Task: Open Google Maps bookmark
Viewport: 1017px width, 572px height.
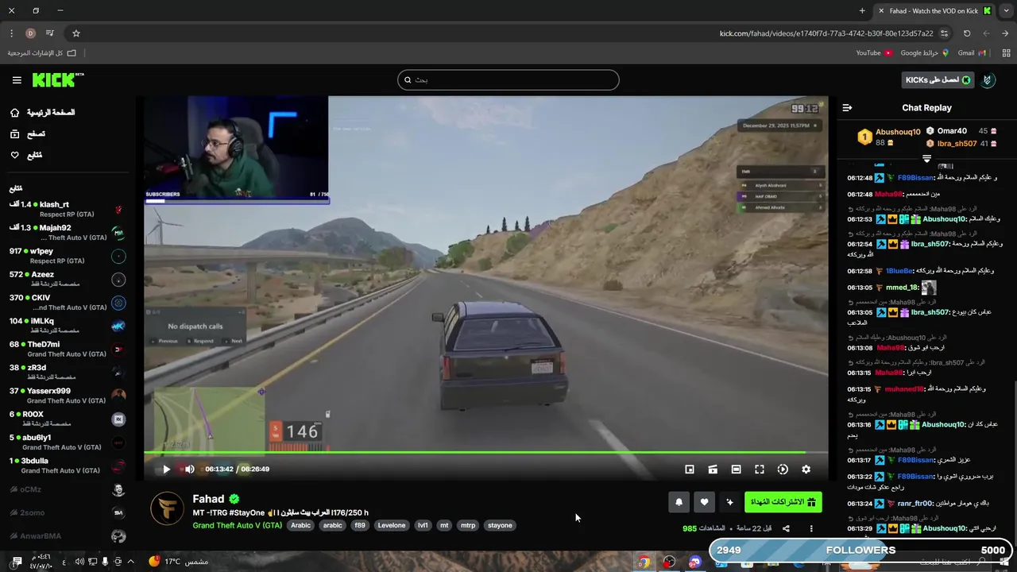Action: coord(925,53)
